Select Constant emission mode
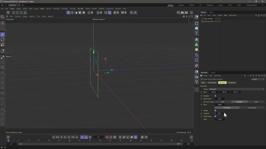This screenshot has width=266, height=149. tap(239, 102)
